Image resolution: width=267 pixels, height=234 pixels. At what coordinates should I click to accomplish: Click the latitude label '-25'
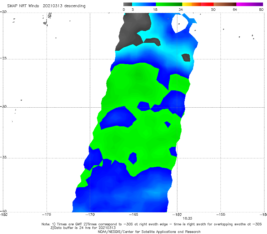tap(3, 58)
